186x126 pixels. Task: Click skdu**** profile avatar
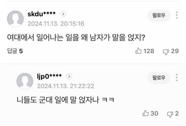pyautogui.click(x=15, y=19)
